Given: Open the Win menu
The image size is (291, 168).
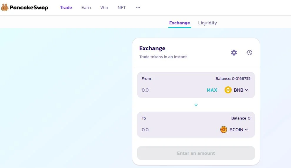Looking at the screenshot, I should click(x=104, y=8).
